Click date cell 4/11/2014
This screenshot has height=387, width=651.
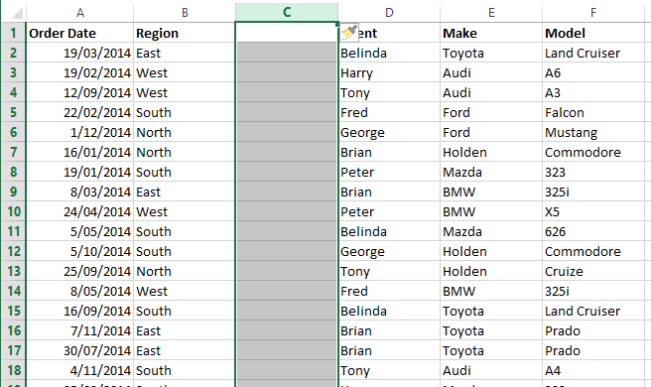[80, 370]
